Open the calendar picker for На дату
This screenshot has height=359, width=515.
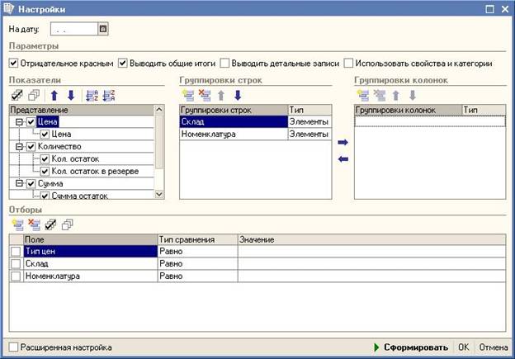pos(103,29)
